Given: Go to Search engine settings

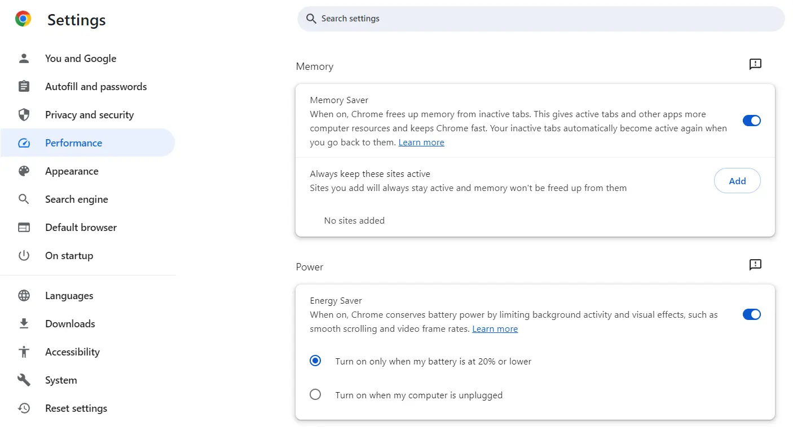Looking at the screenshot, I should (x=76, y=199).
